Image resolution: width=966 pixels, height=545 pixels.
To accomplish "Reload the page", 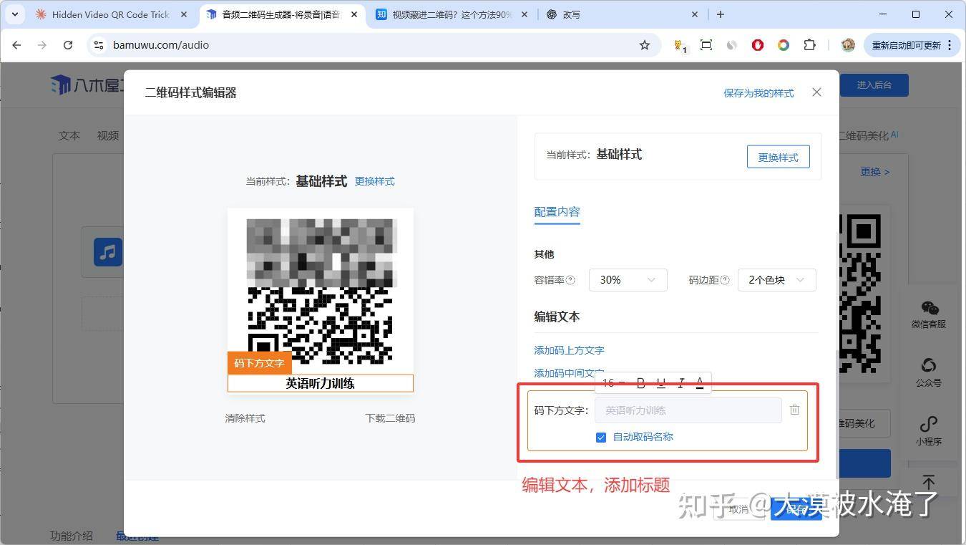I will pos(68,45).
